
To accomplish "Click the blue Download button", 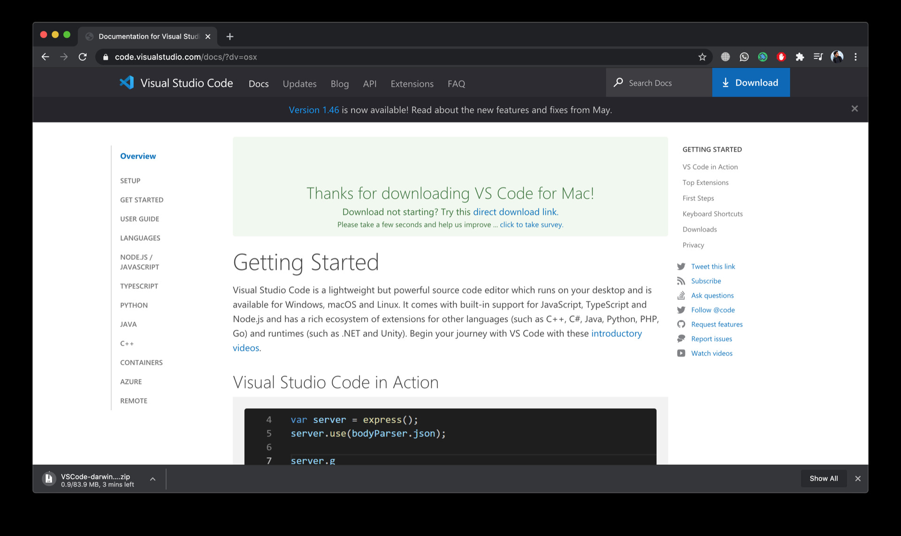I will click(x=750, y=82).
